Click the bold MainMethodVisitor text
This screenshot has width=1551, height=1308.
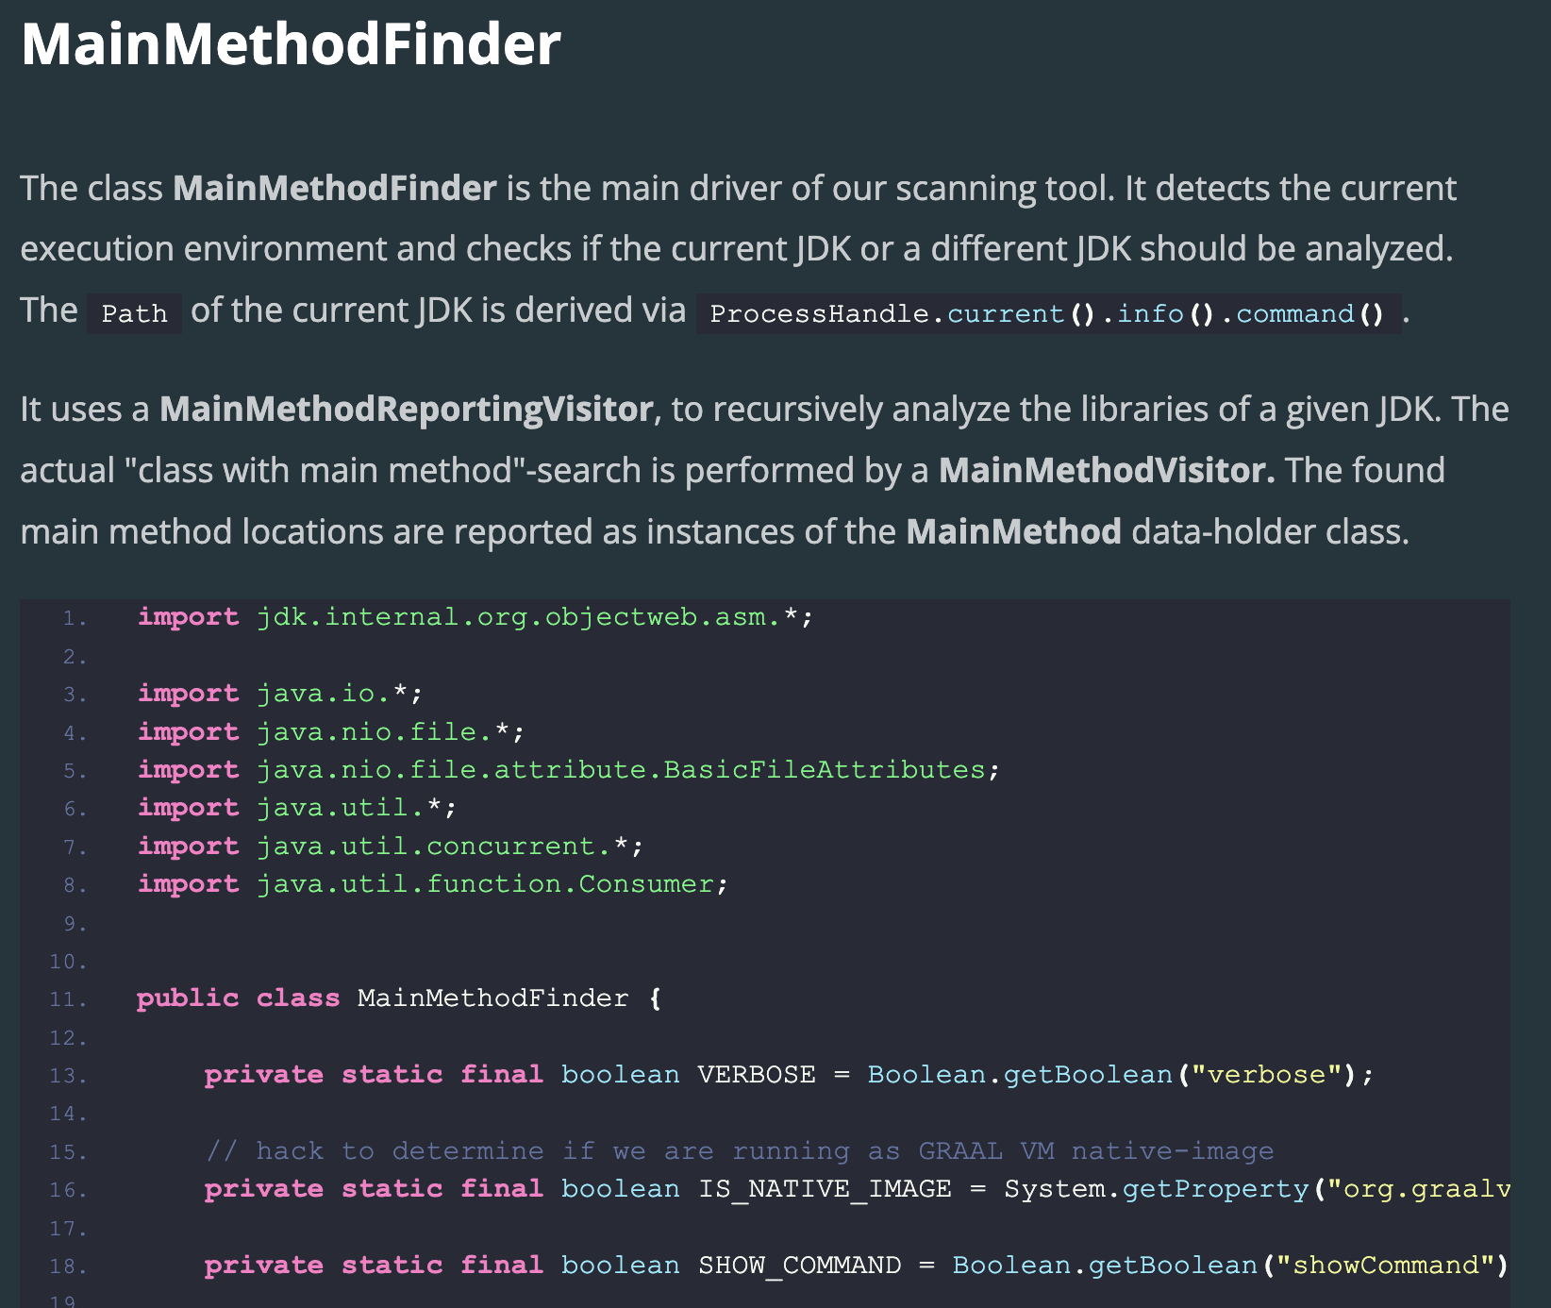point(1107,470)
